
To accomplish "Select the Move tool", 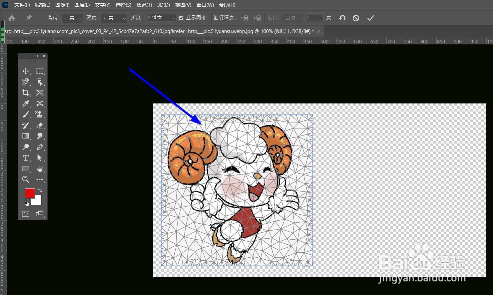I will coord(26,71).
